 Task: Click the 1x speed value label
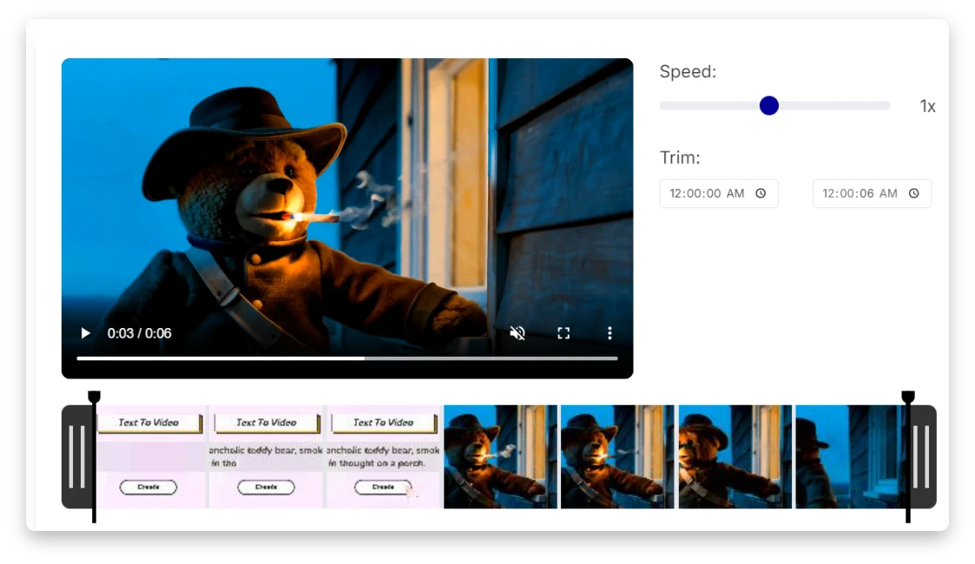(928, 106)
